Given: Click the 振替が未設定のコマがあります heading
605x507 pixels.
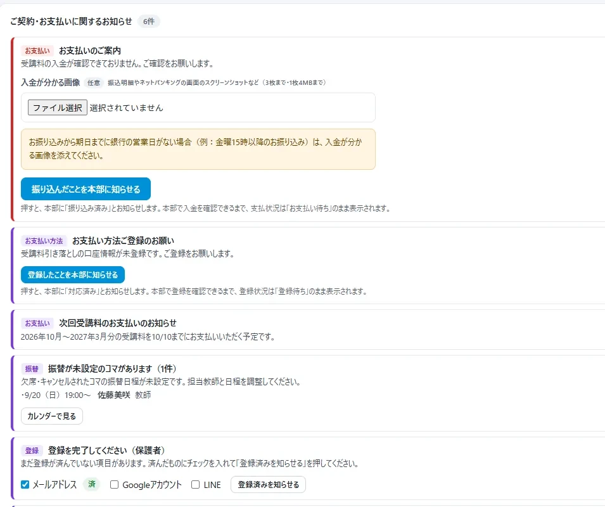Looking at the screenshot, I should pyautogui.click(x=112, y=369).
